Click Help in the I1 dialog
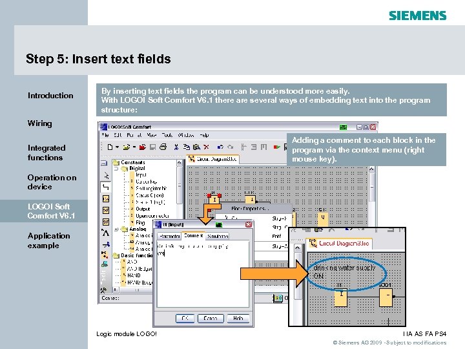Viewport: 465px width, 349px height. [238, 318]
